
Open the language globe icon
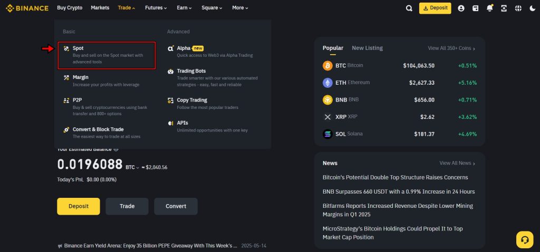pyautogui.click(x=518, y=8)
